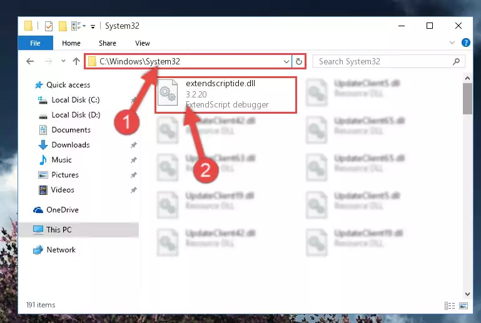Click the folder icon in title bar
Screen dimensions: 481x323
click(x=28, y=26)
